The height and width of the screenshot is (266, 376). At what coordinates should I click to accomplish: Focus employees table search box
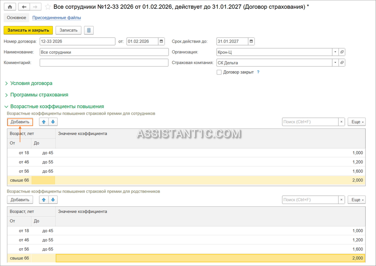(x=310, y=122)
